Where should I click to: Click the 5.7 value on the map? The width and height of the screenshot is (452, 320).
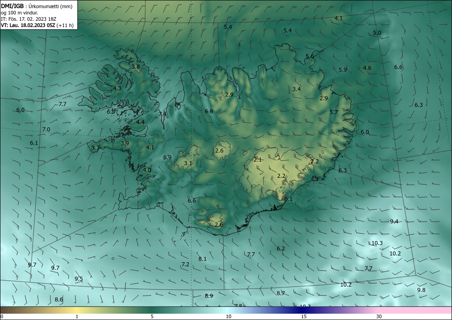point(334,112)
